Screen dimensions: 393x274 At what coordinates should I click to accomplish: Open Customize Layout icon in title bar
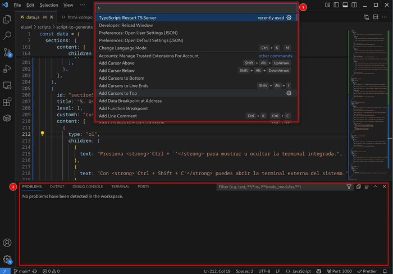[327, 4]
